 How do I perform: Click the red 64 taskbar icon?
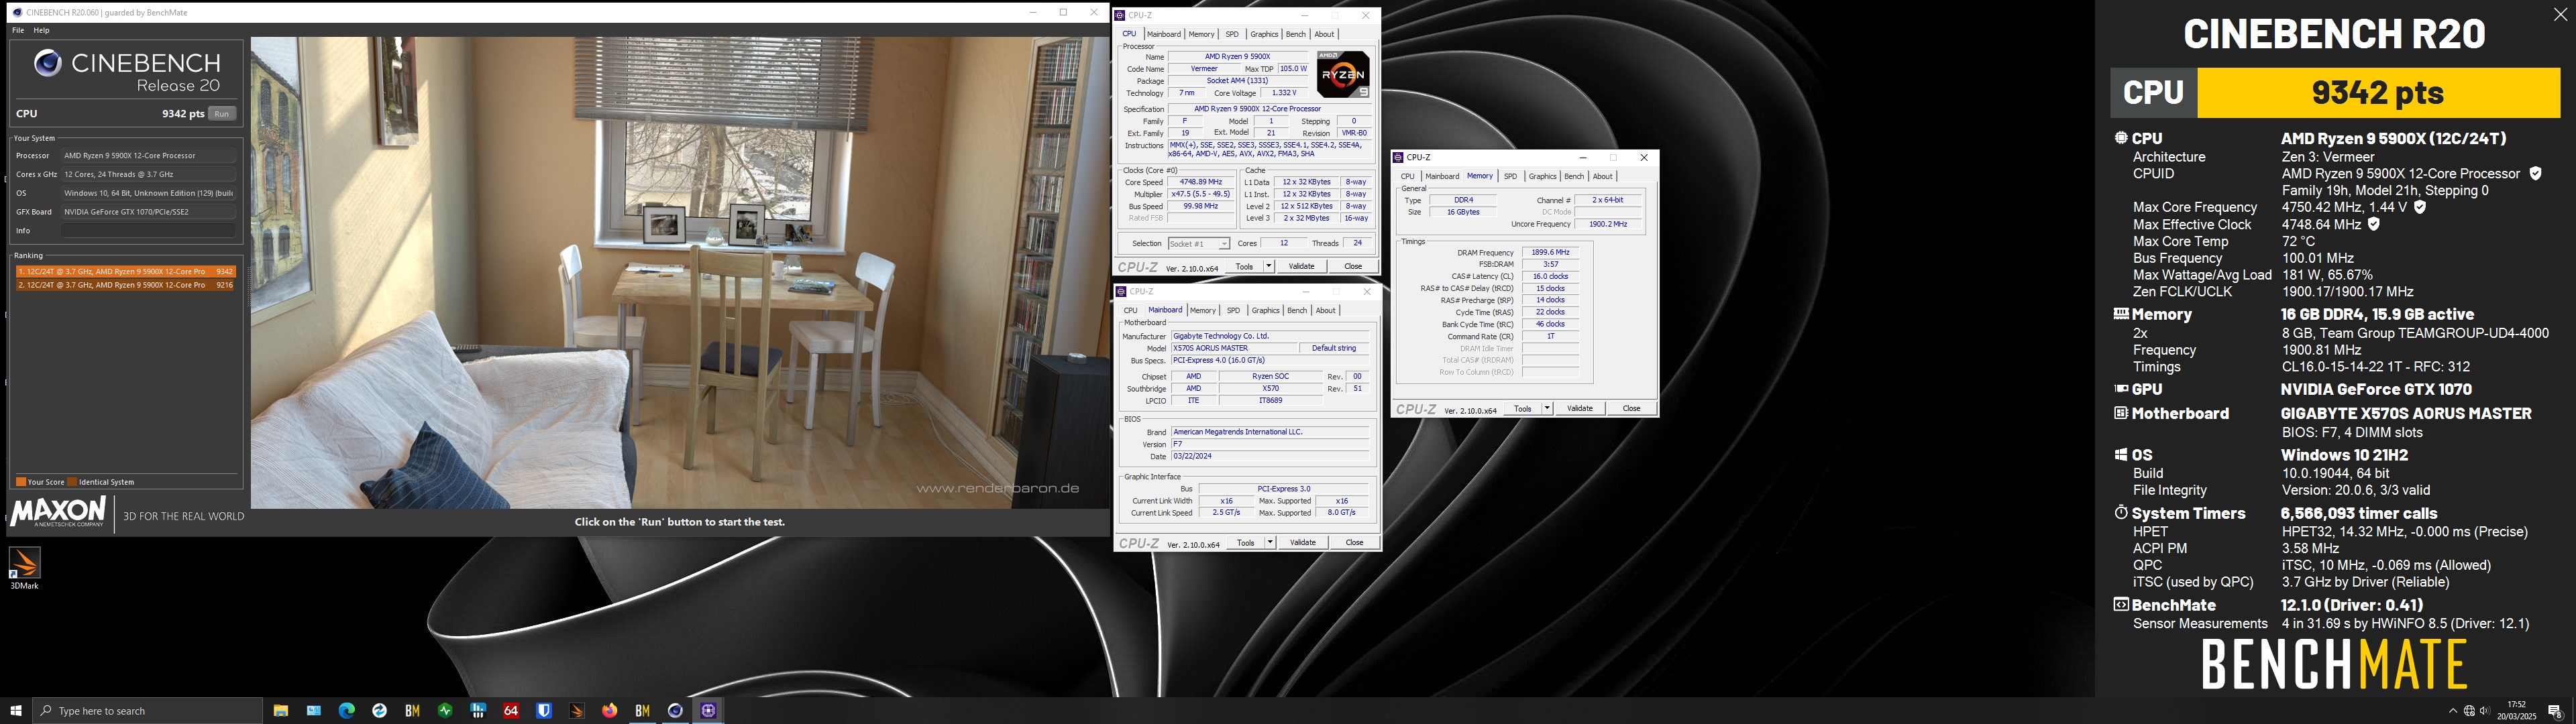tap(511, 711)
